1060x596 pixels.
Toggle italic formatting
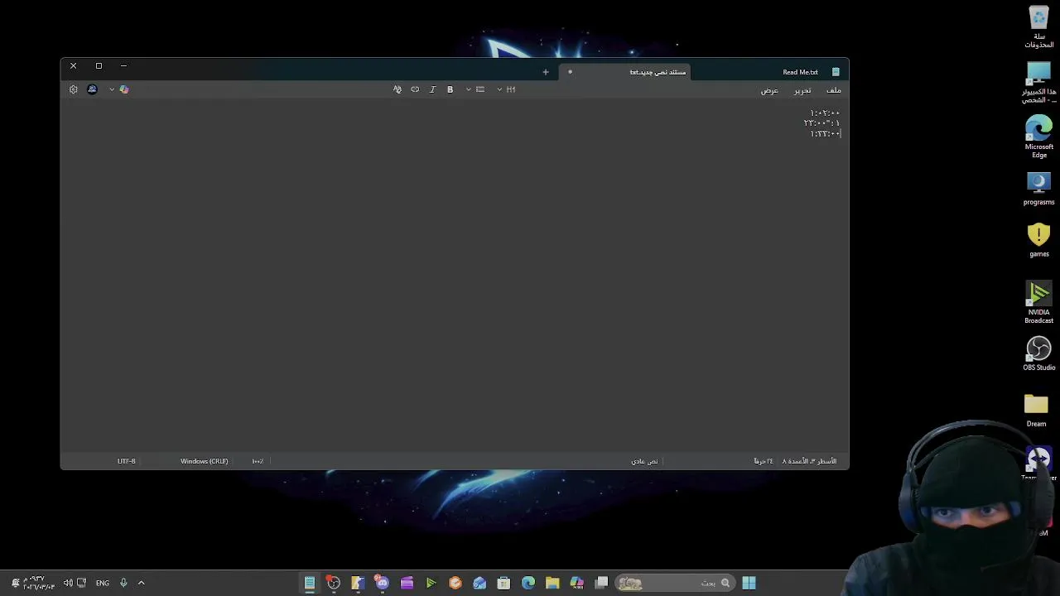[x=432, y=89]
